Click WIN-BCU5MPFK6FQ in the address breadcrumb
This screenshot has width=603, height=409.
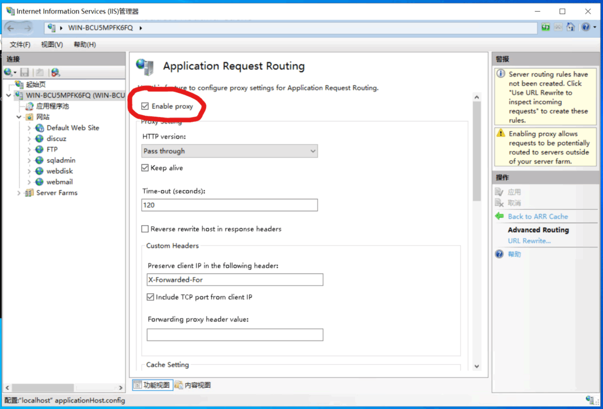coord(100,28)
